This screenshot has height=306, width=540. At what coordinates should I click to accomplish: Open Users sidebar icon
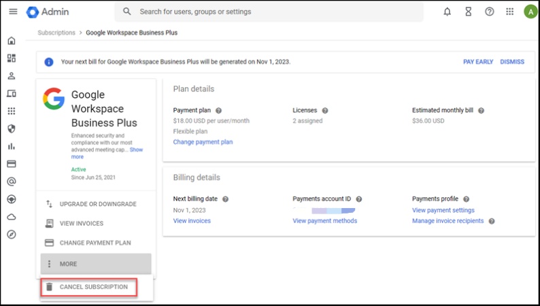tap(12, 75)
